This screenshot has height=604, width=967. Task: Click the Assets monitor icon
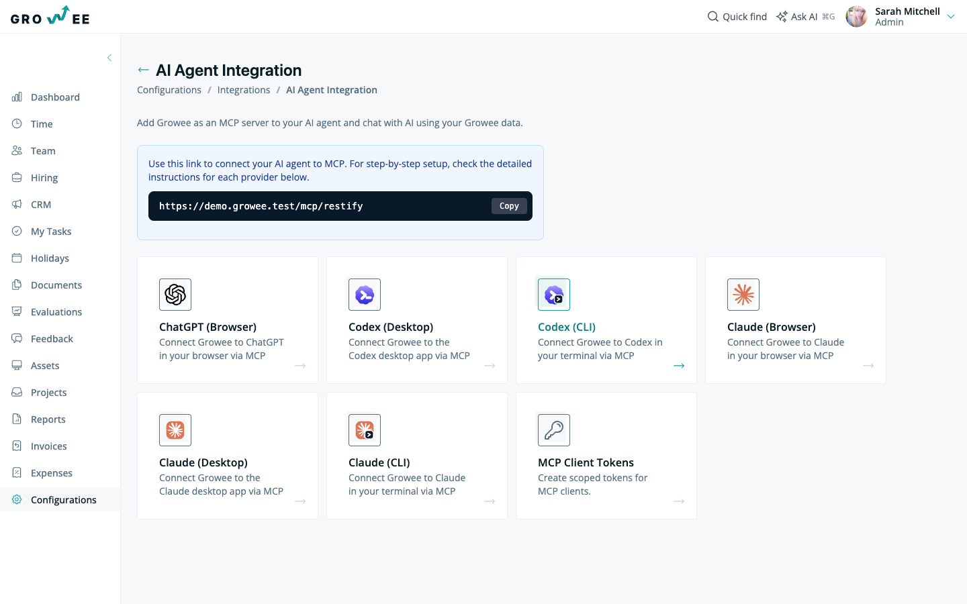point(17,366)
